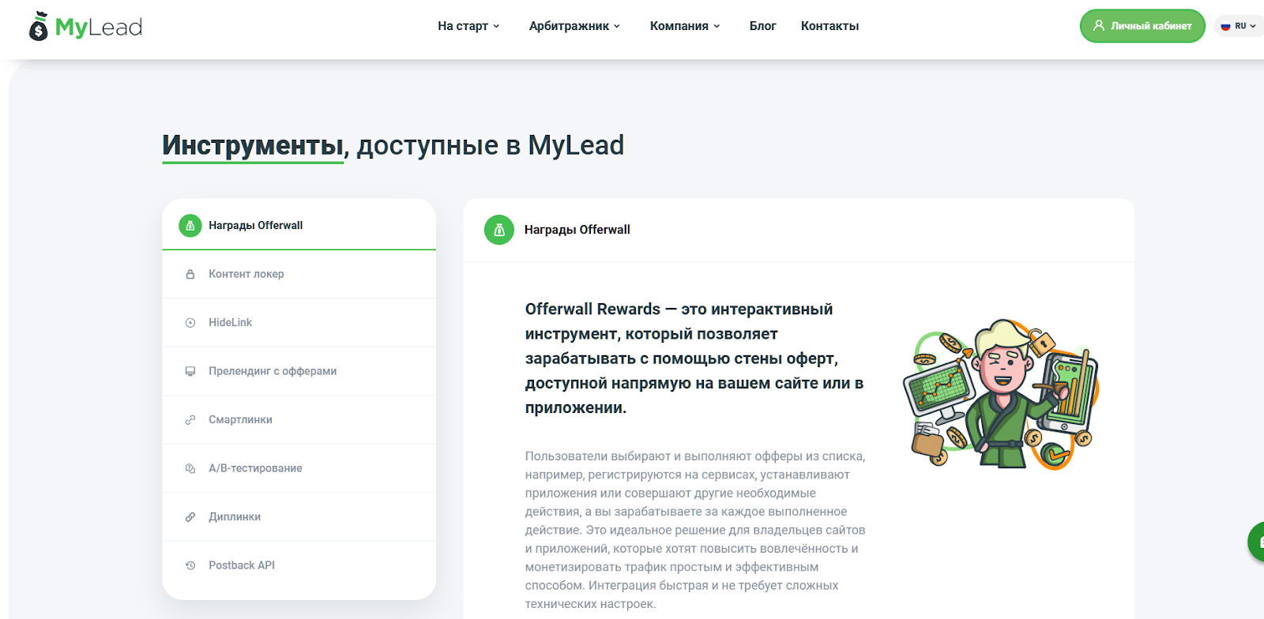
Task: Click the lock icon beside Контент локер
Action: (x=190, y=274)
